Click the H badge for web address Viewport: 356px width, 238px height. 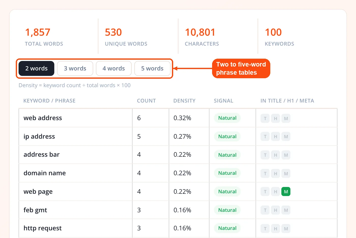tap(275, 118)
